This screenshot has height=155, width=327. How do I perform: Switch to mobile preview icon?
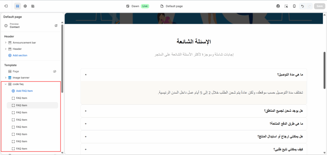(294, 6)
